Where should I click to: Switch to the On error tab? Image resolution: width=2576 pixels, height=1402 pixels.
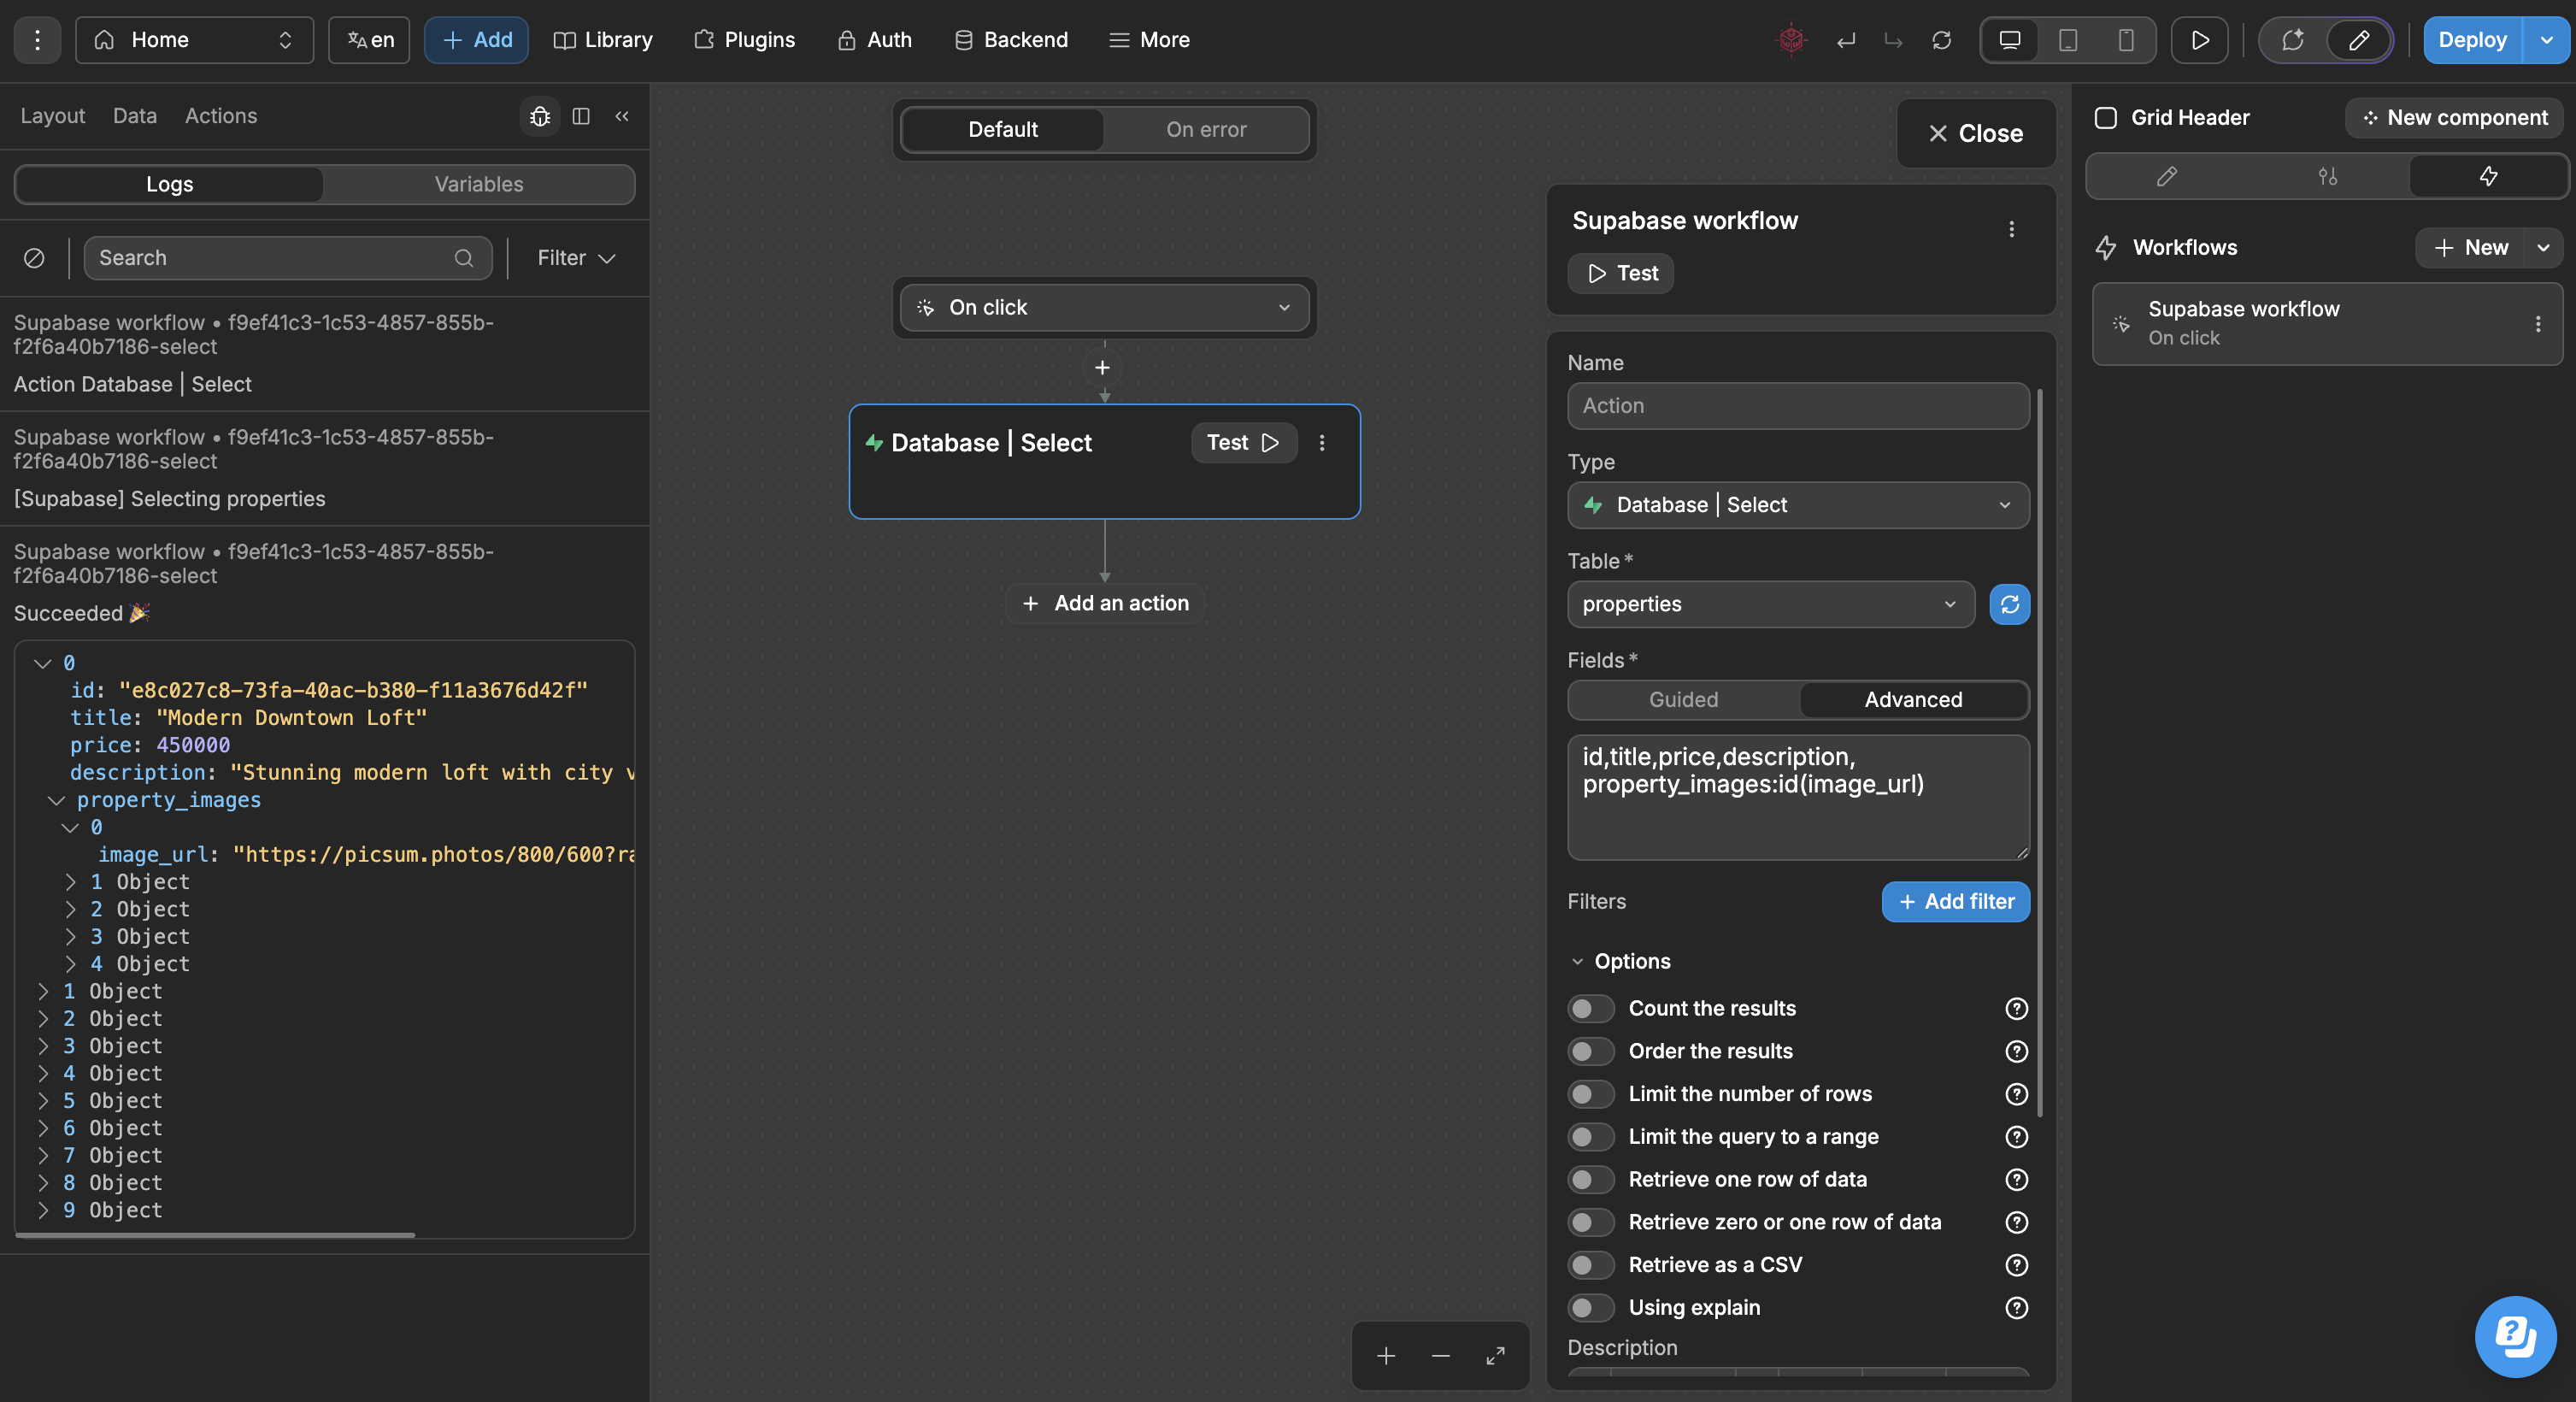point(1206,130)
